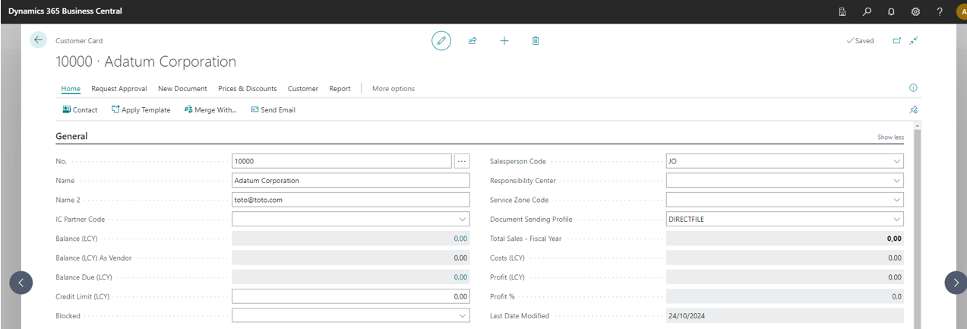Expand the Salesperson Code dropdown
The image size is (967, 329).
(897, 161)
